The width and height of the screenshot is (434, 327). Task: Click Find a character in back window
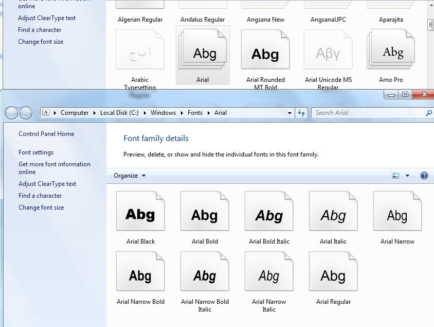point(40,30)
